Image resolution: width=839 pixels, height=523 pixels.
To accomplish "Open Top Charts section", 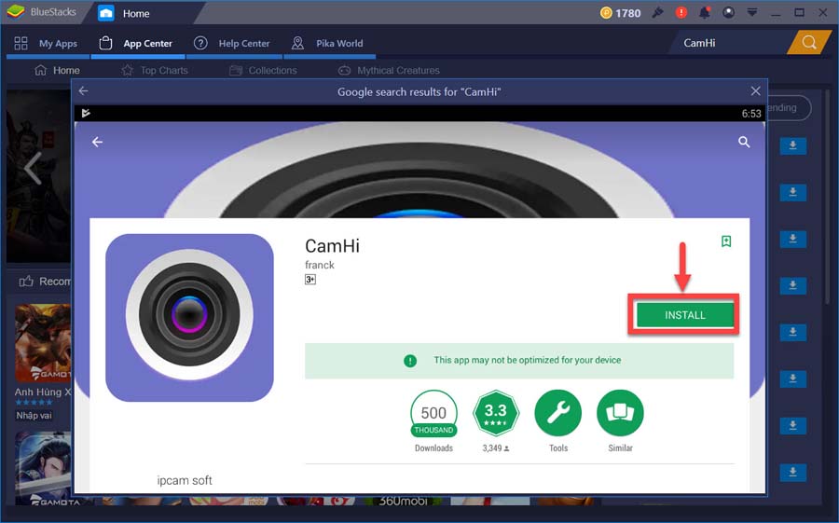I will [x=155, y=70].
